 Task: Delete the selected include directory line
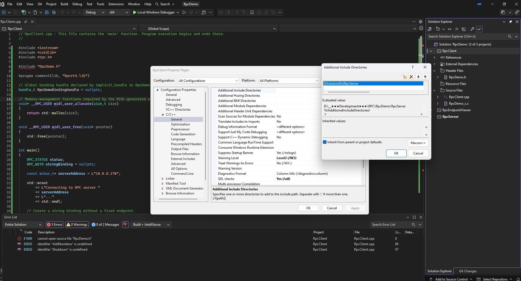click(412, 77)
